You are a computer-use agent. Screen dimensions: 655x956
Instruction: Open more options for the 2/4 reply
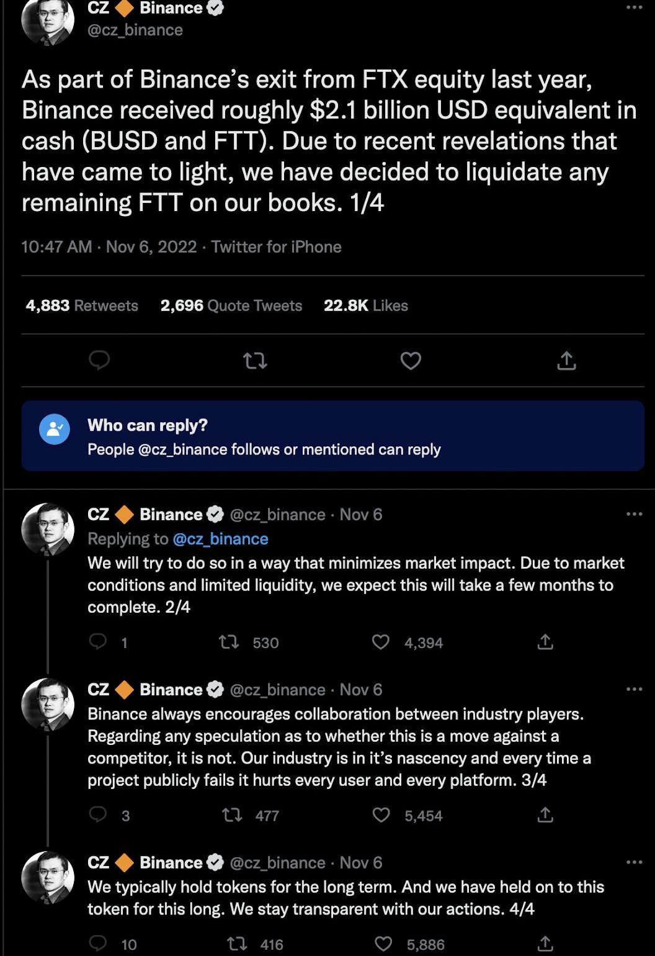tap(634, 514)
